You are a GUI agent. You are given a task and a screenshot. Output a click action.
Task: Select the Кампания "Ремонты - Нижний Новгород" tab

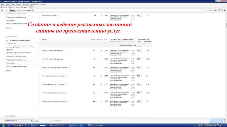(x=15, y=7)
